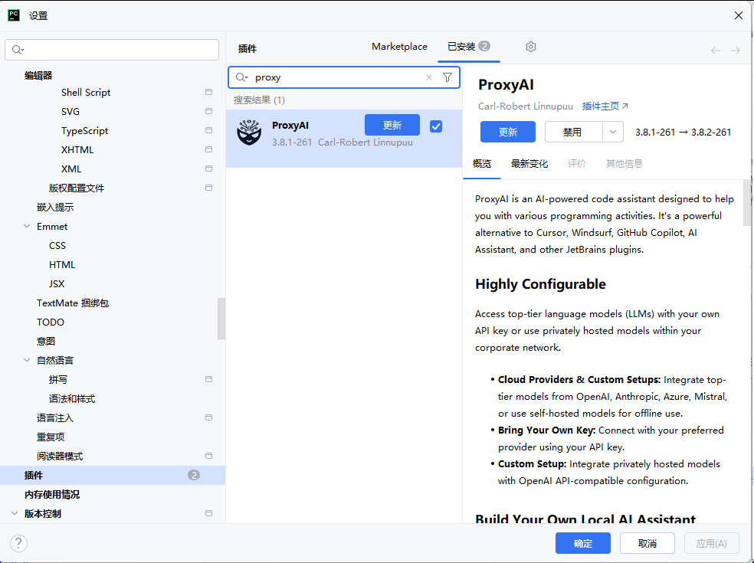The height and width of the screenshot is (563, 754).
Task: Click project-level icon beside TypeScript
Action: coord(208,130)
